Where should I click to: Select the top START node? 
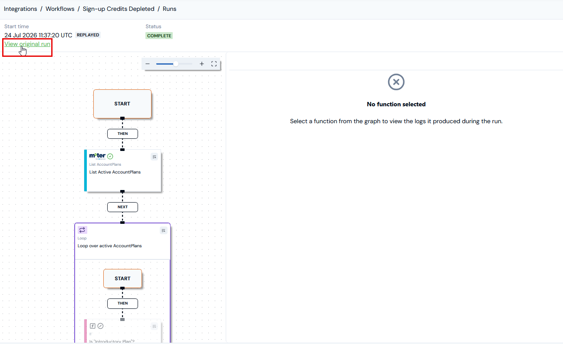(122, 104)
